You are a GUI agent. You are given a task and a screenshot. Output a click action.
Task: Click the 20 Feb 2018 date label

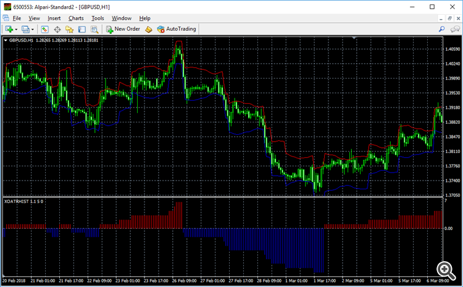click(14, 281)
